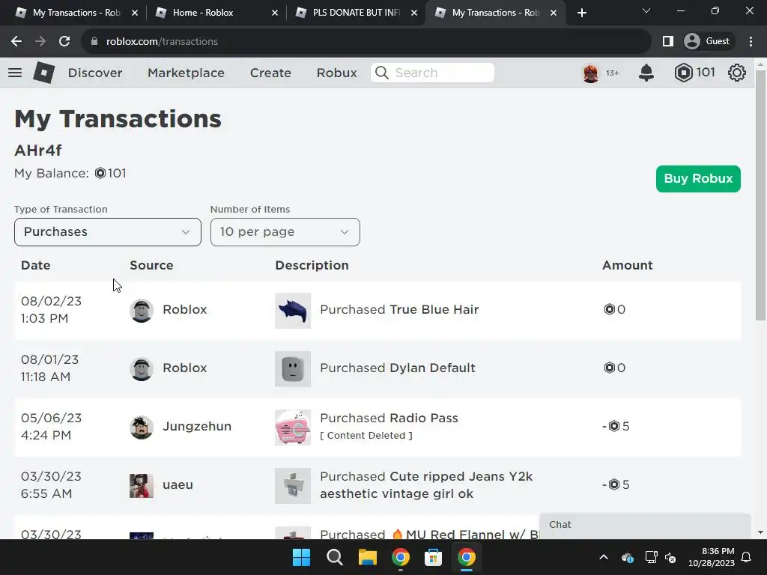Image resolution: width=767 pixels, height=575 pixels.
Task: Click the search magnifier icon
Action: tap(381, 73)
